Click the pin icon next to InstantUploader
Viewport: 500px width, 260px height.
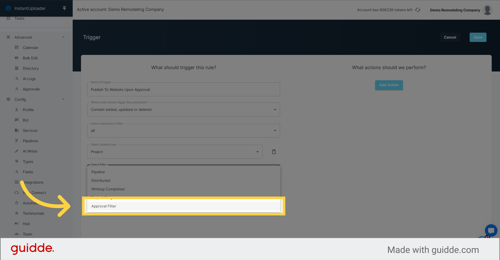64,8
